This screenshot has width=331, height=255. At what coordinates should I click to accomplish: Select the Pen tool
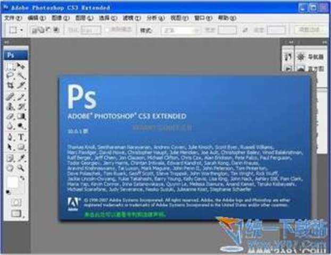point(10,137)
